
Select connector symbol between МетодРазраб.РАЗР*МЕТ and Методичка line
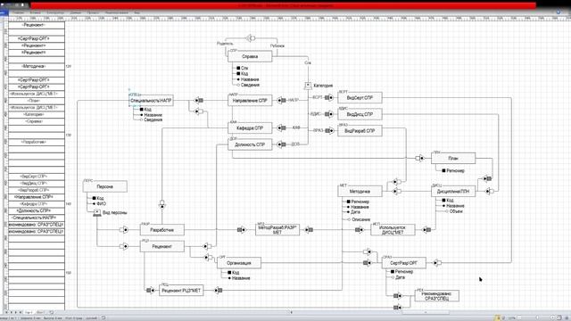coord(309,230)
